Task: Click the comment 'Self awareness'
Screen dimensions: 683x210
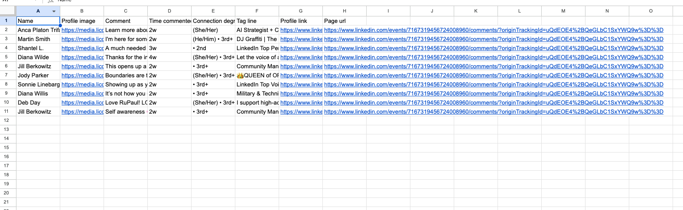Action: pos(126,111)
